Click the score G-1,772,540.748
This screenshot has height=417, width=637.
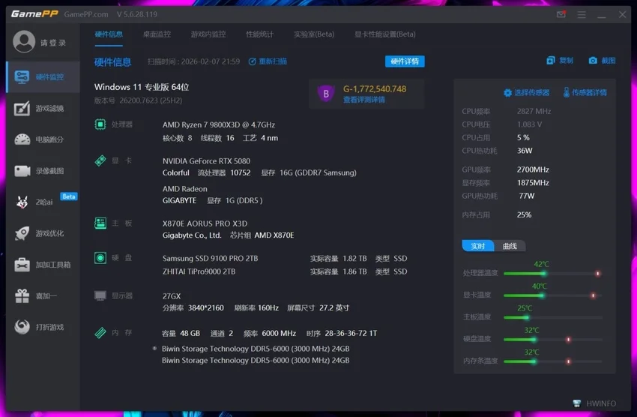point(375,89)
